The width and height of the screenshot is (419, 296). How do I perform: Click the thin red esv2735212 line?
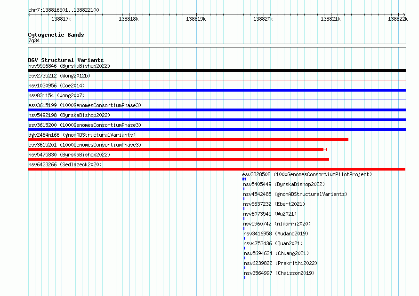pyautogui.click(x=217, y=80)
